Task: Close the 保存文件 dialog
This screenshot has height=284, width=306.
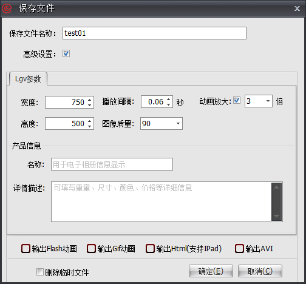Action: [297, 8]
